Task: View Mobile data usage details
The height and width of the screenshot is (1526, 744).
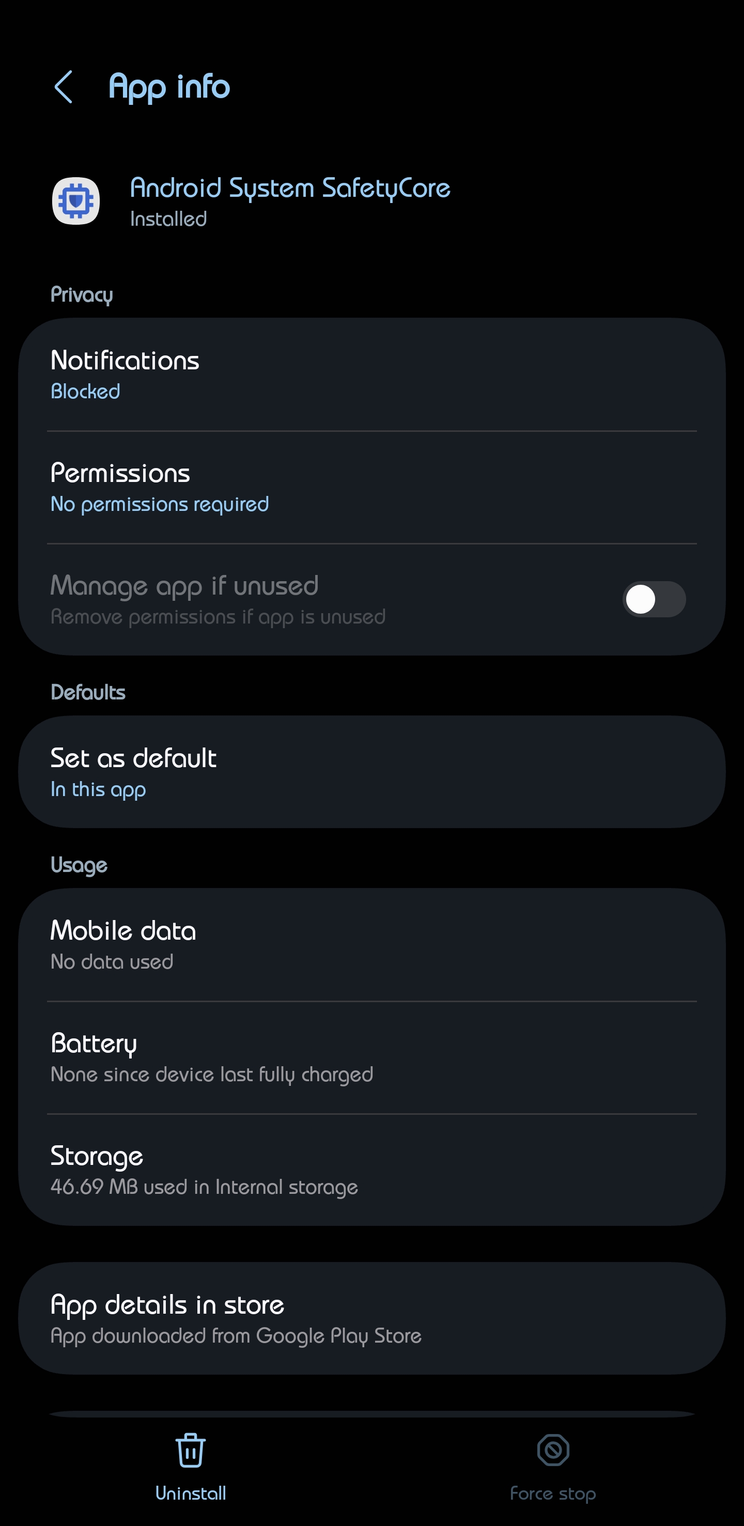Action: coord(372,945)
